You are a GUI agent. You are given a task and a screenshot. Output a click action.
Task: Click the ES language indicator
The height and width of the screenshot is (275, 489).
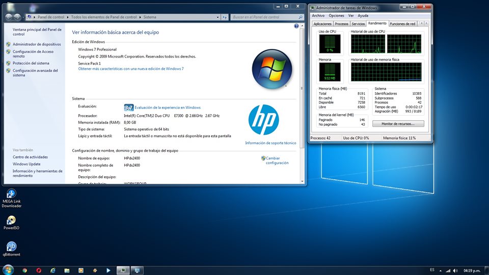tap(432, 270)
